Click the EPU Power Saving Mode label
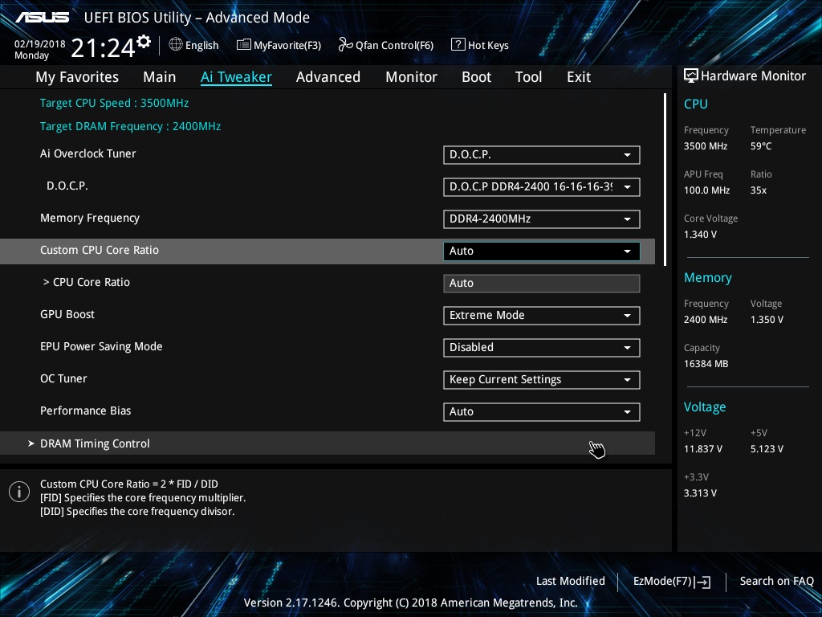The image size is (822, 617). [x=101, y=347]
